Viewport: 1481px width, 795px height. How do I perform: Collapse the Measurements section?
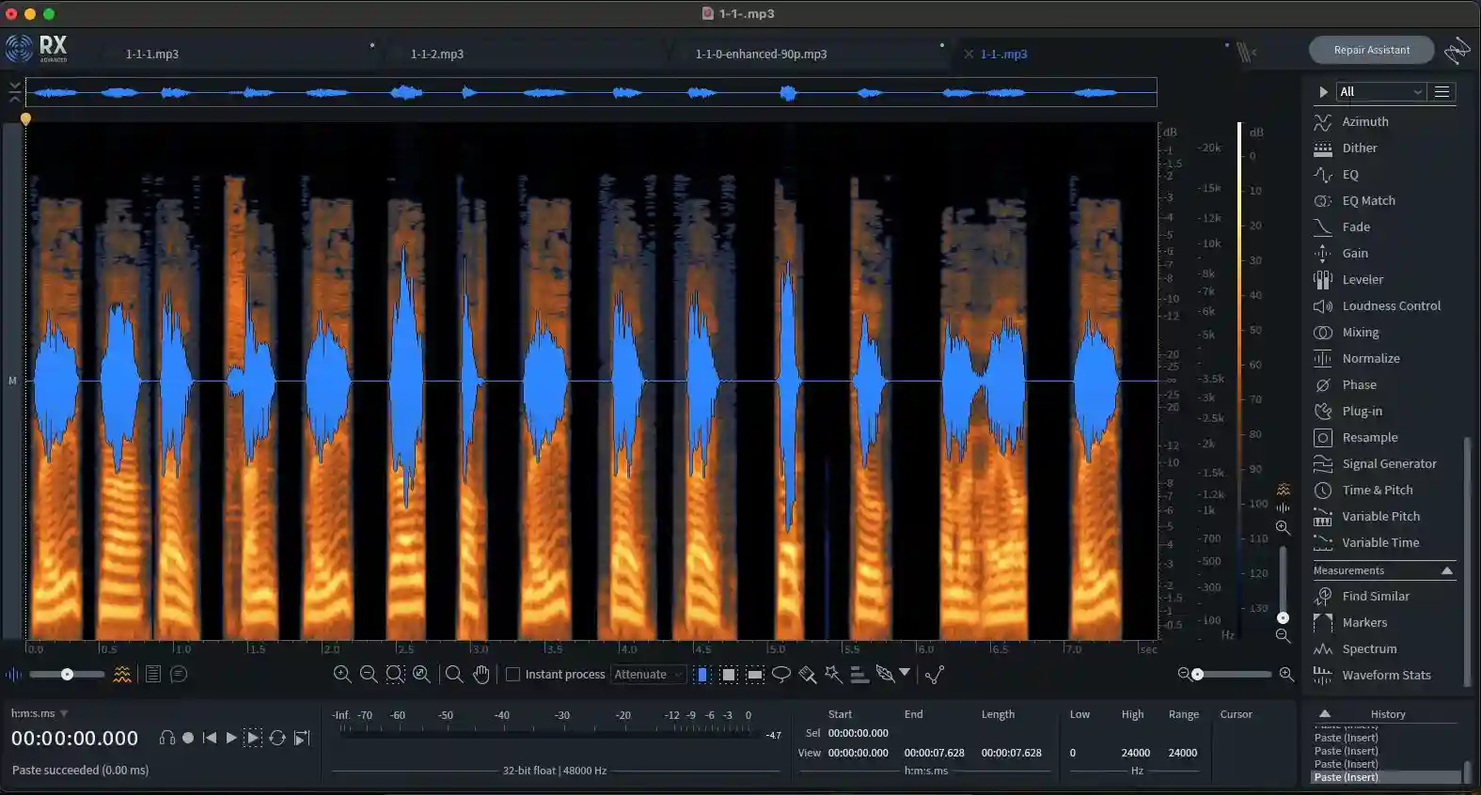[1446, 570]
